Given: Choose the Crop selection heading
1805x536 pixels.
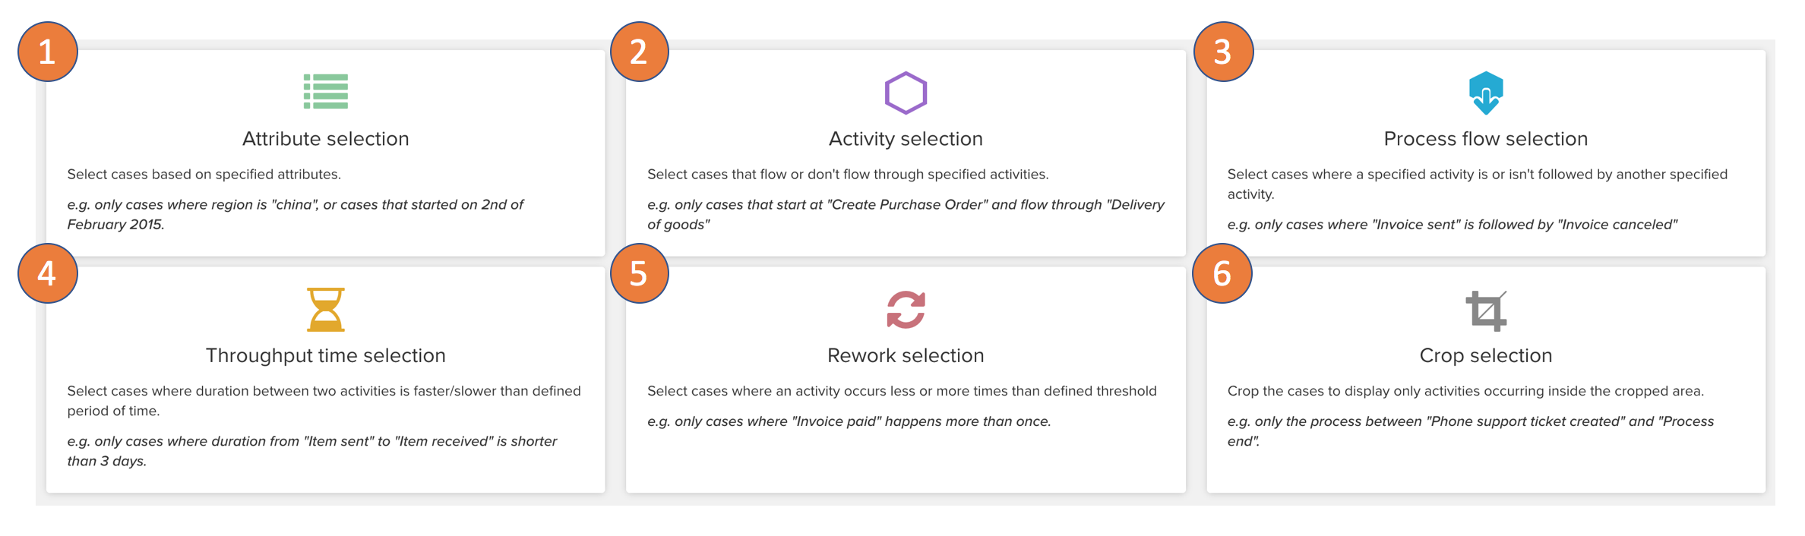Looking at the screenshot, I should [1485, 355].
